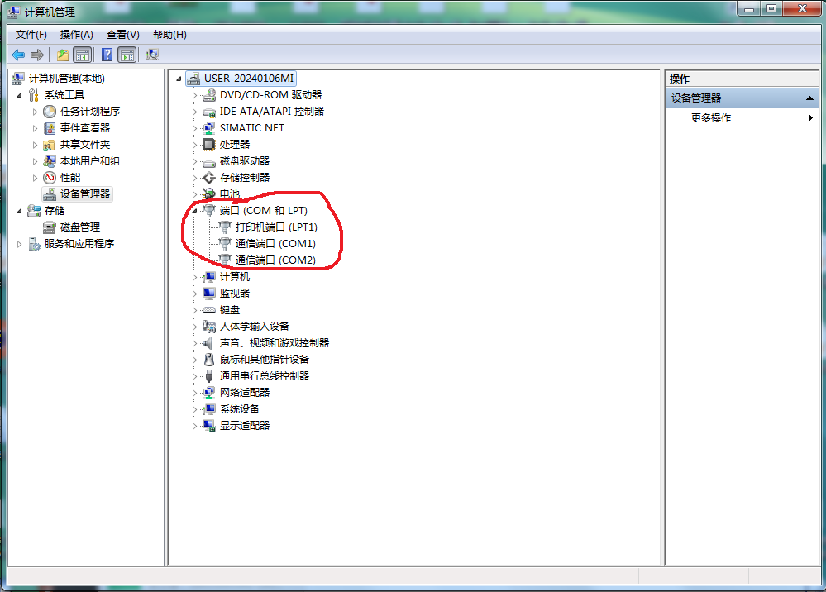Select 本地用户和组 tree item

[x=90, y=161]
